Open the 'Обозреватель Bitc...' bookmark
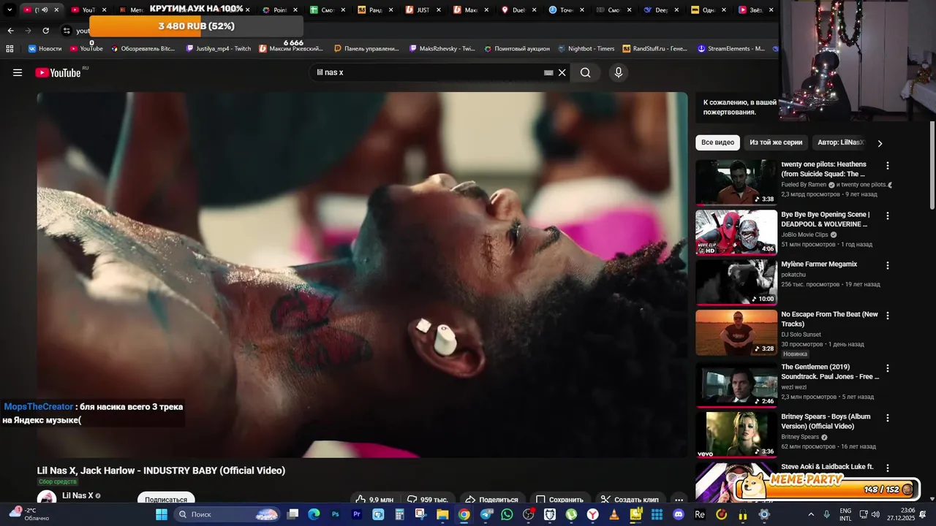This screenshot has height=526, width=936. pyautogui.click(x=143, y=49)
